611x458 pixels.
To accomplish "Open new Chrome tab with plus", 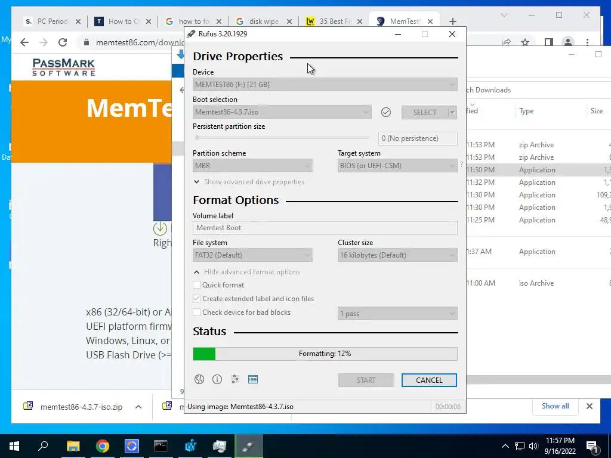I will pyautogui.click(x=452, y=21).
